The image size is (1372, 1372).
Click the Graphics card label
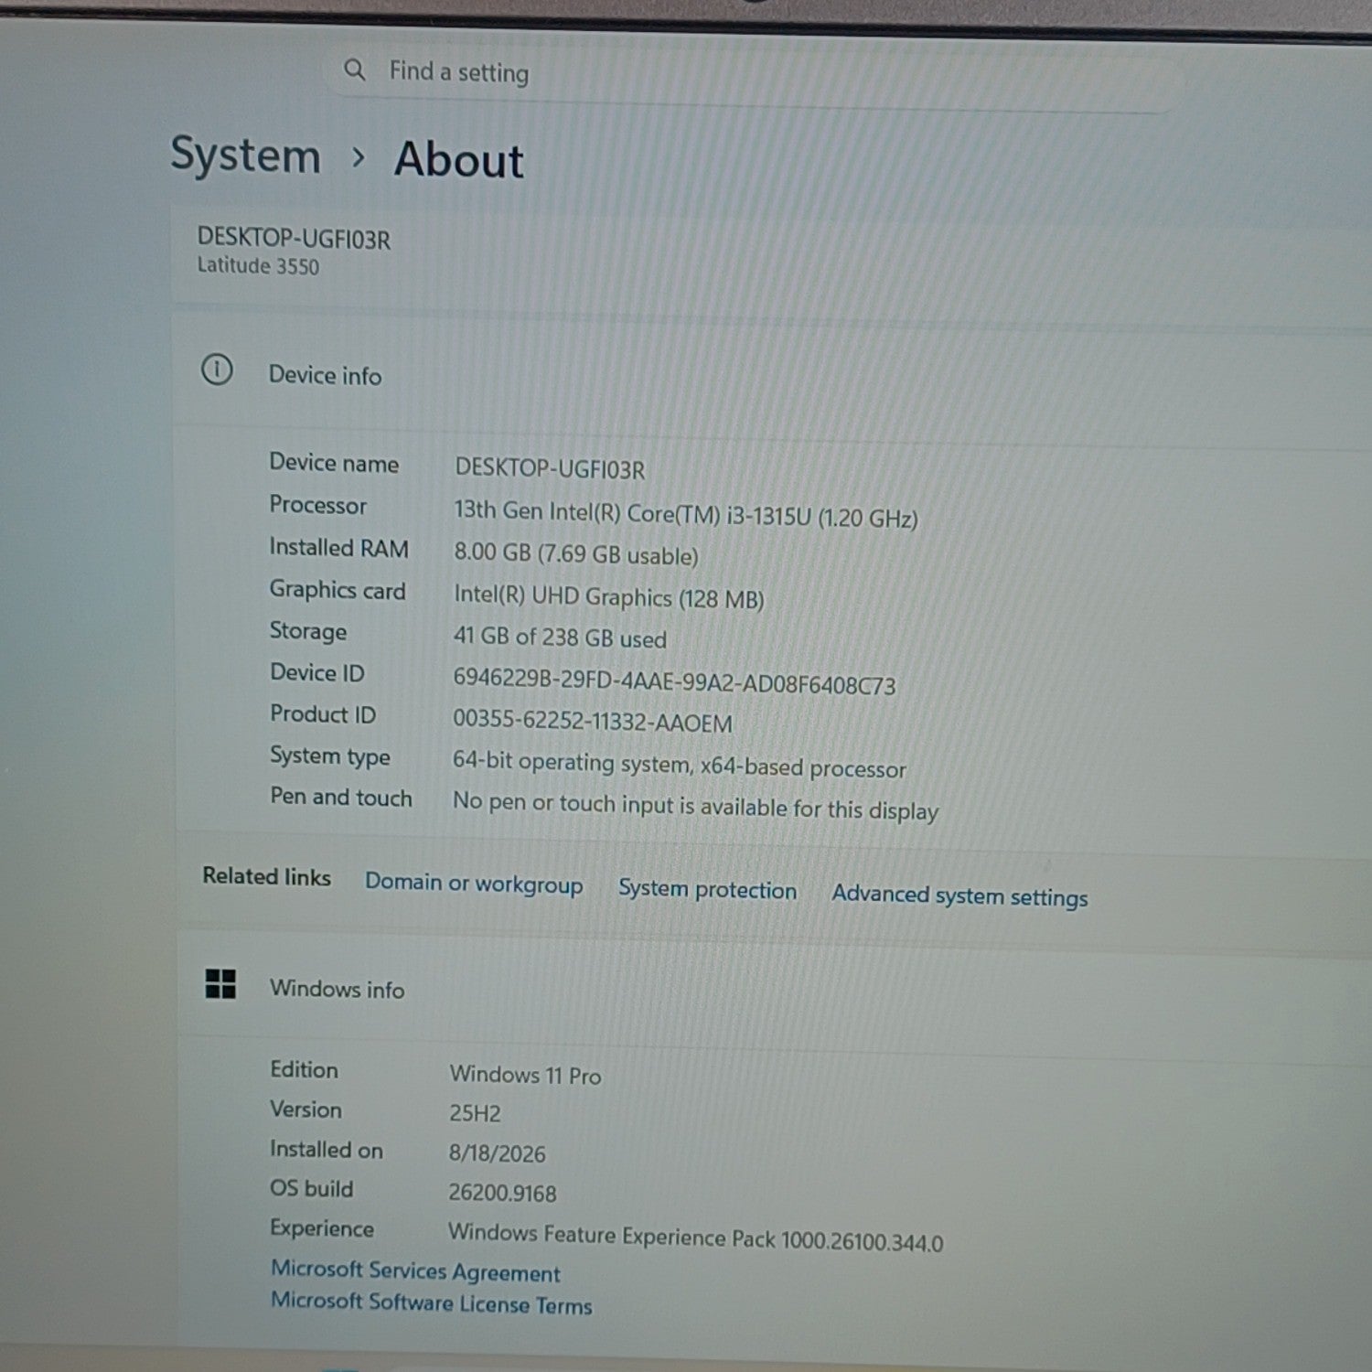pos(337,590)
